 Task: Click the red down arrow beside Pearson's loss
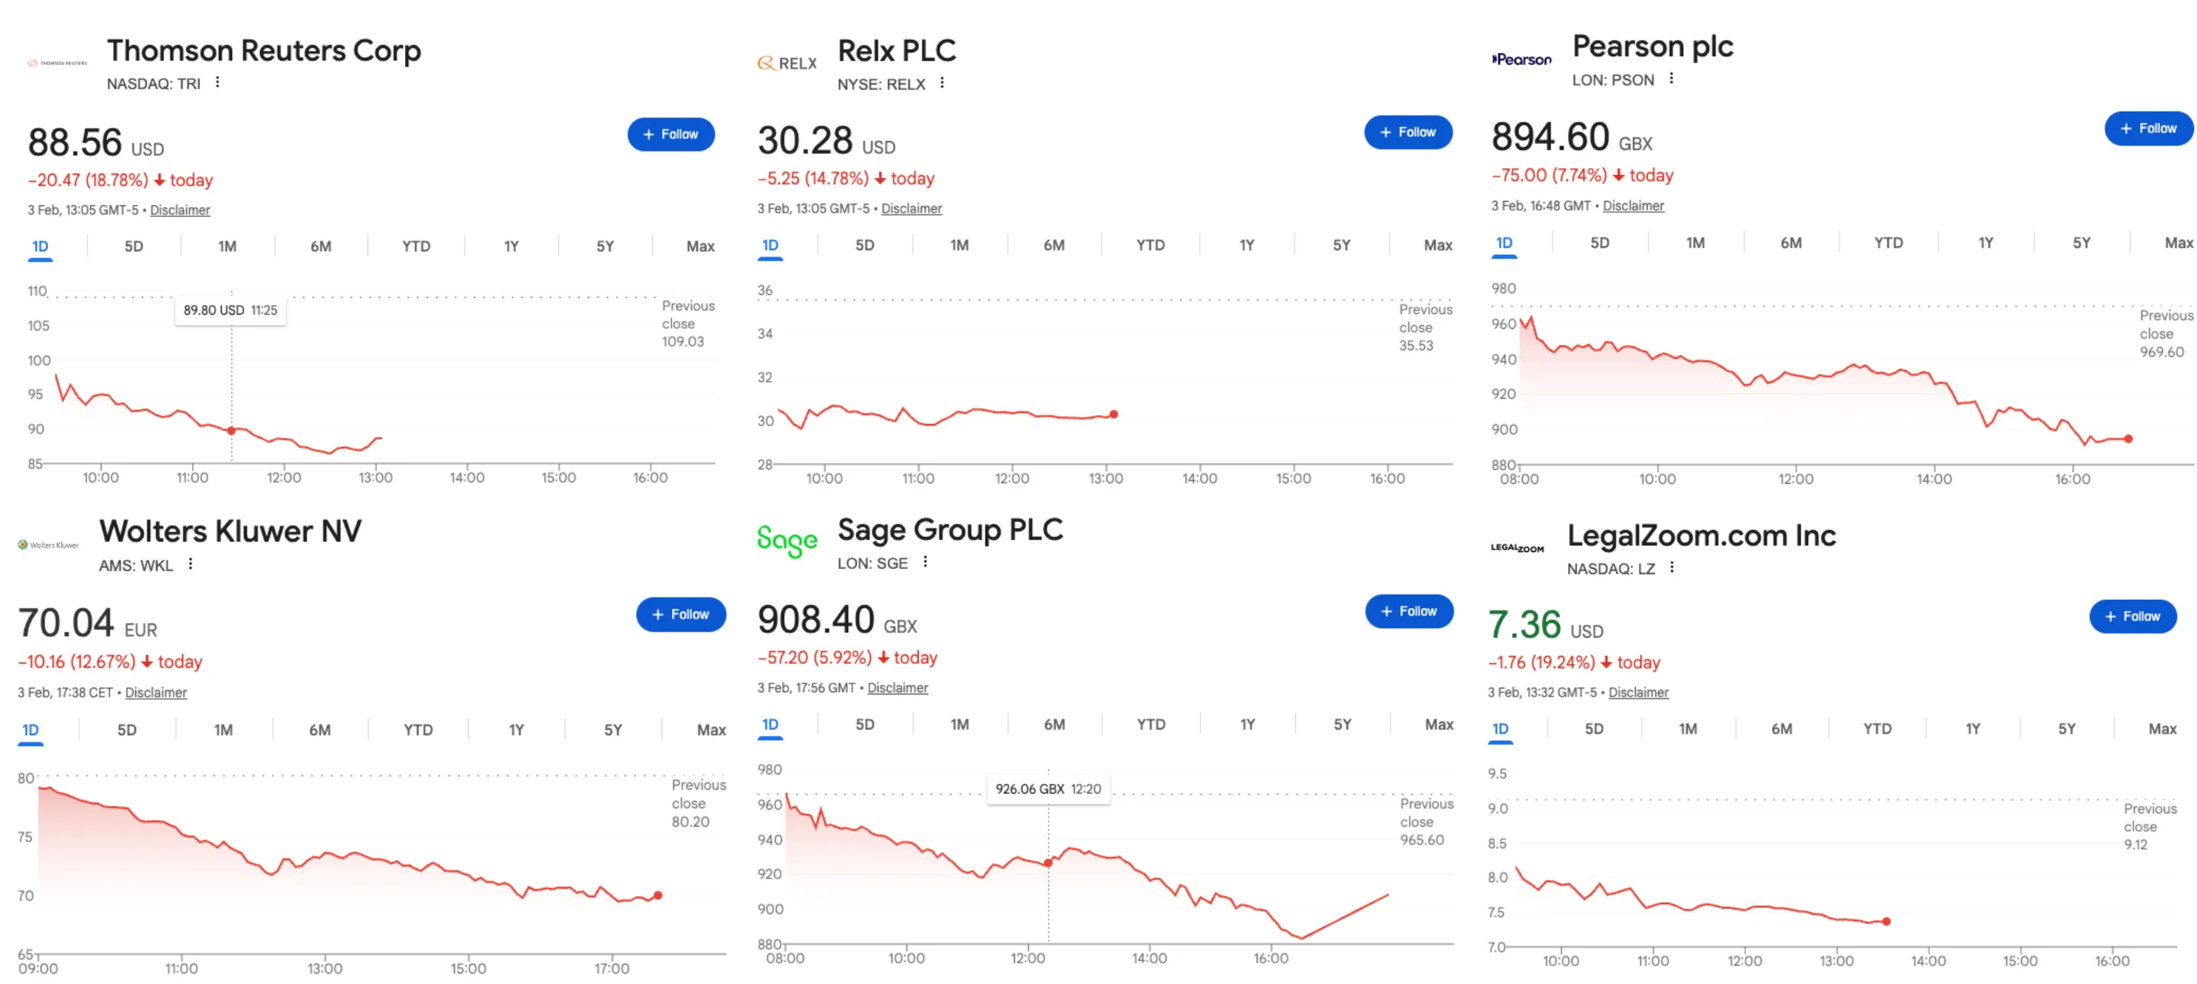(1618, 174)
